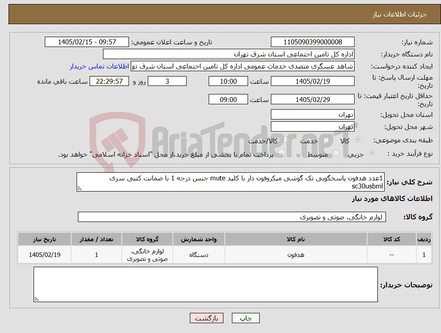
Task: Click the ردیف column header
Action: tap(424, 239)
